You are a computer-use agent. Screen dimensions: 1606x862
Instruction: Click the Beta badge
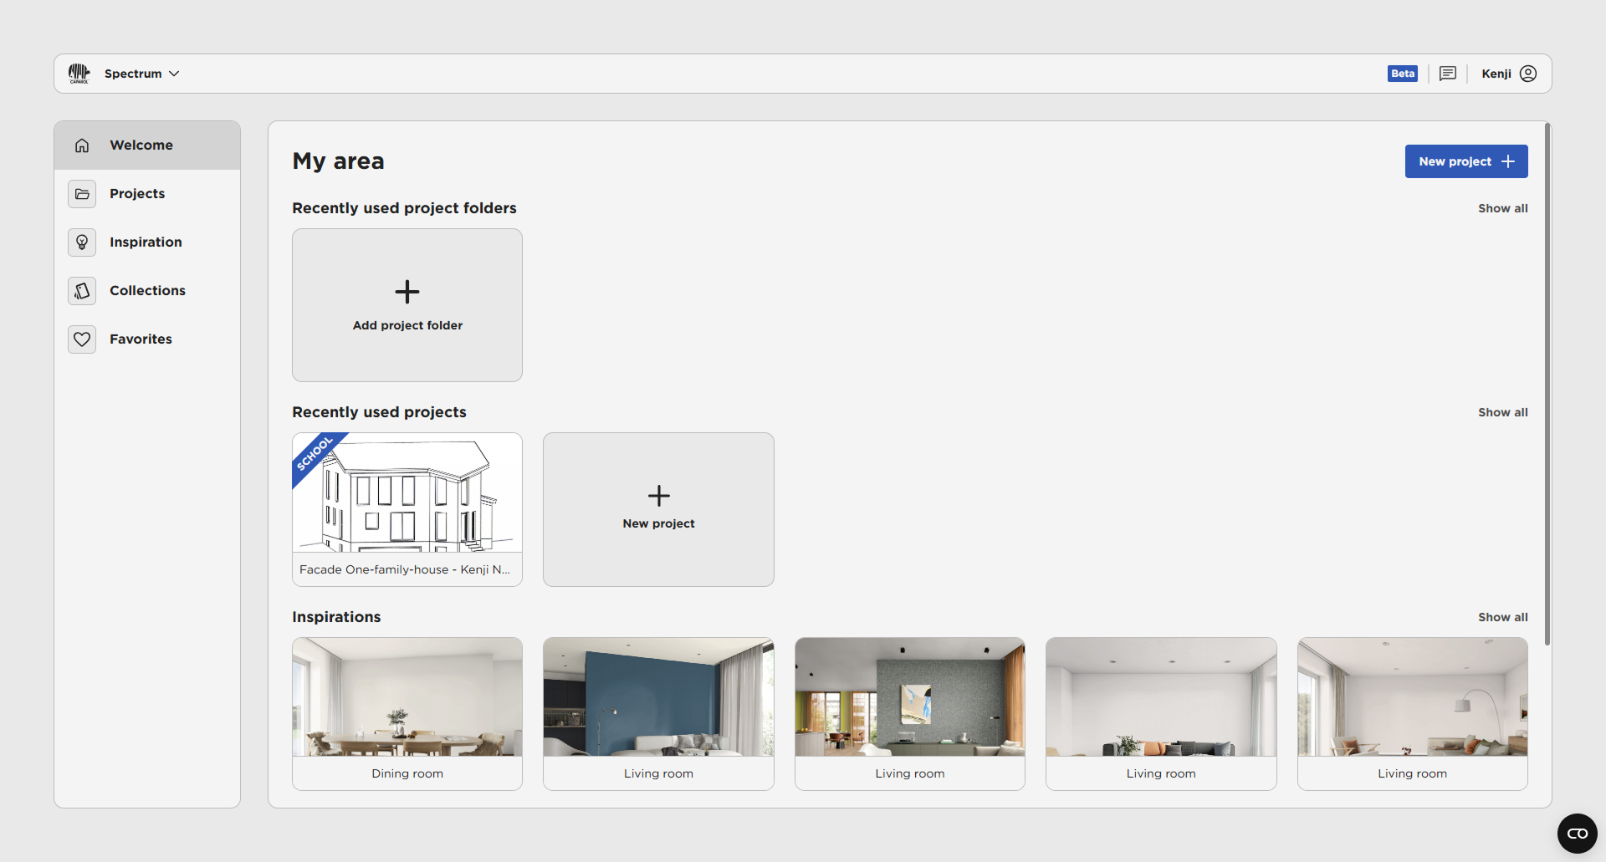(1402, 74)
